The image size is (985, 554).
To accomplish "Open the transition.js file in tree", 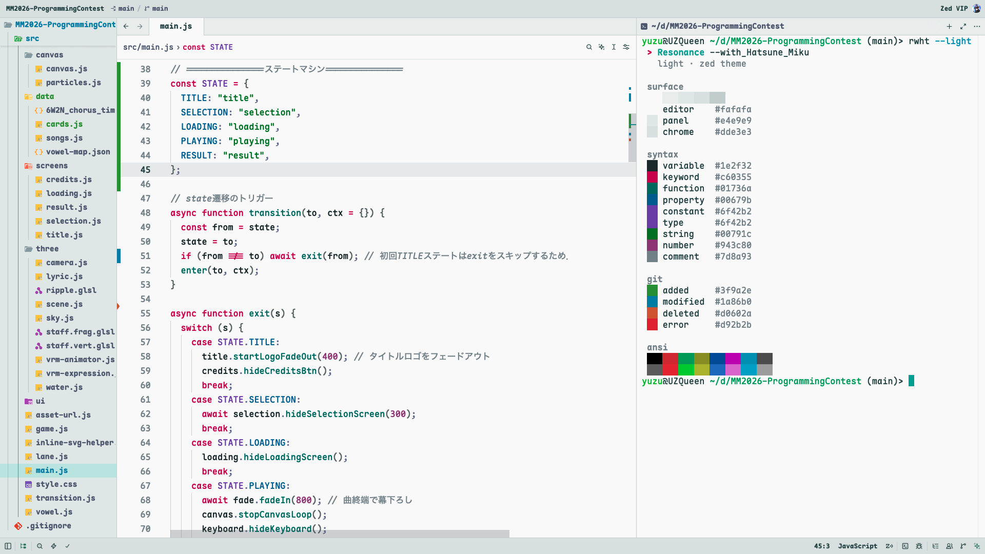I will (x=65, y=498).
